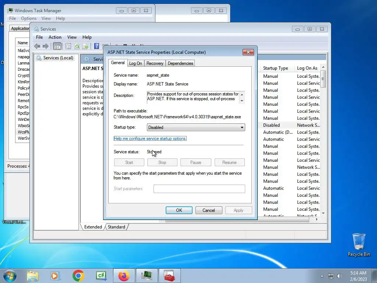Click the Startup Type column header
The height and width of the screenshot is (283, 377).
[x=275, y=68]
